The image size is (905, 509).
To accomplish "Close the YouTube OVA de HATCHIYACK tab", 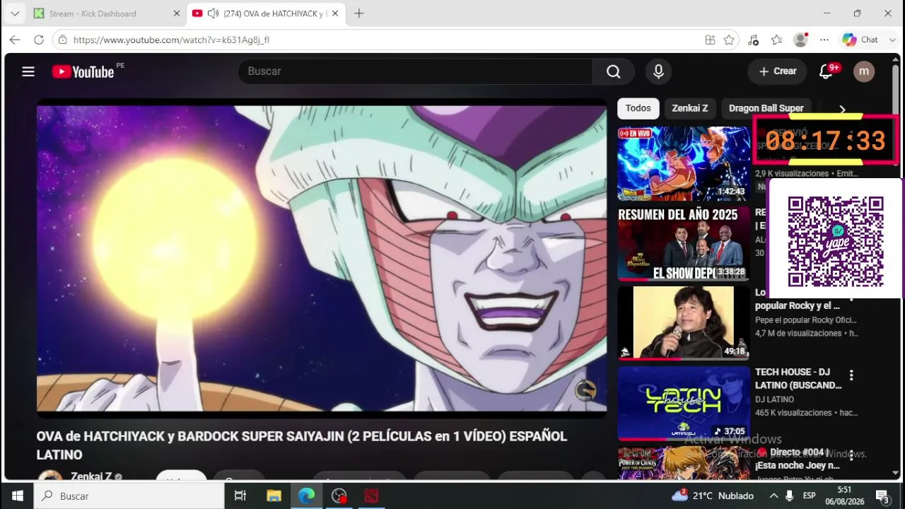I will point(334,13).
